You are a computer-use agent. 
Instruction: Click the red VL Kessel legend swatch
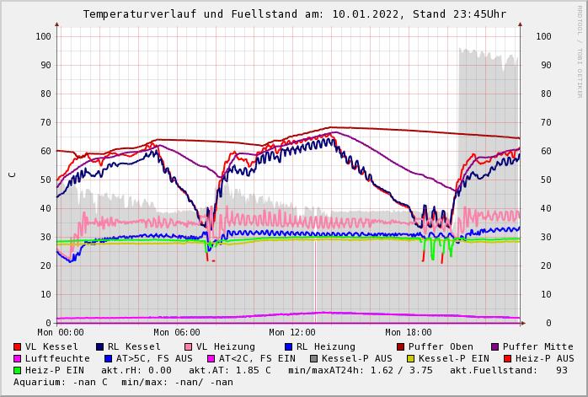tap(18, 346)
